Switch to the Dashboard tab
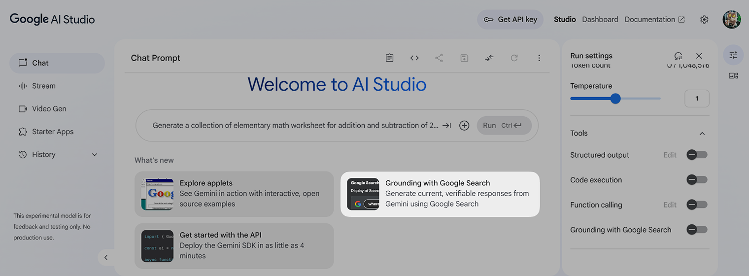 600,19
